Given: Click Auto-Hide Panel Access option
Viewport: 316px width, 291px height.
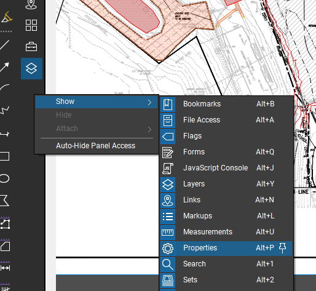Looking at the screenshot, I should [x=95, y=146].
